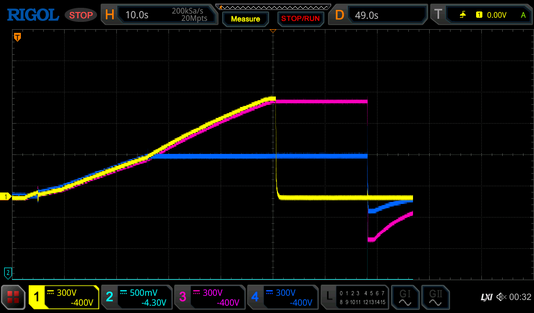
Task: Click the orange trigger position marker
Action: pos(17,37)
